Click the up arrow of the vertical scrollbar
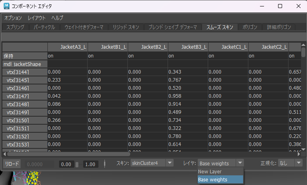Screen dimensions: 307x185 (x=303, y=45)
